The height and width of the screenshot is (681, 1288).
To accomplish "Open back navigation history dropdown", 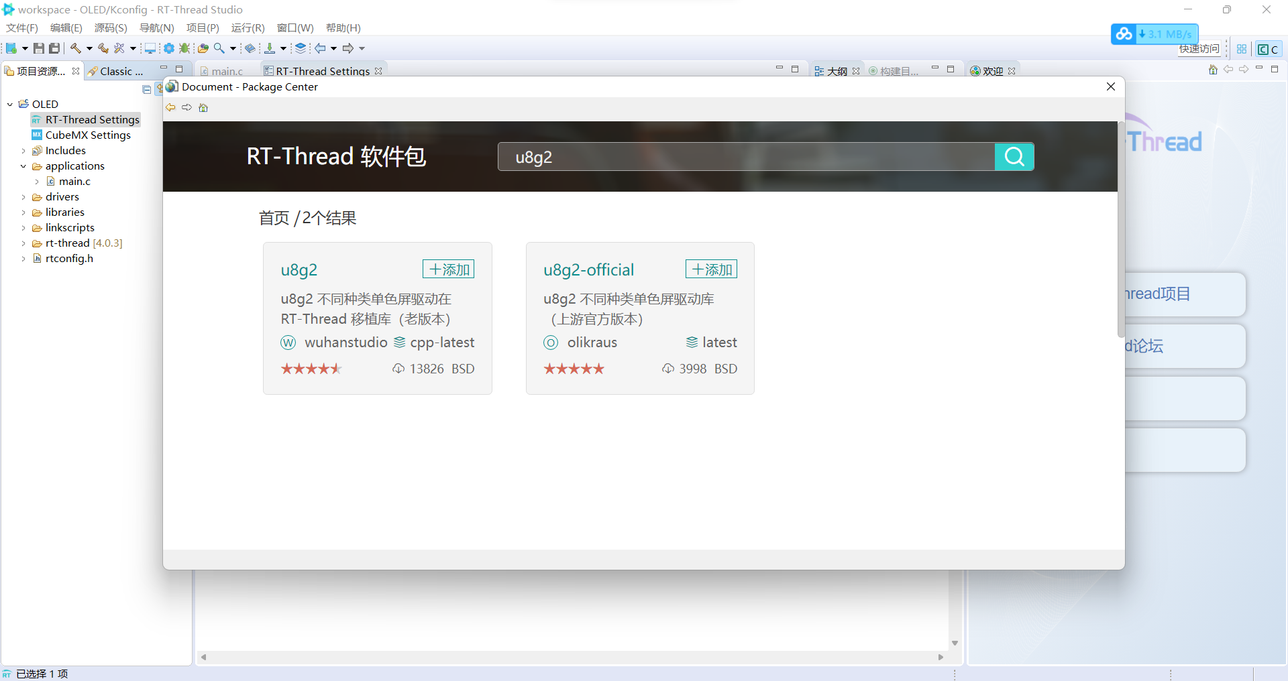I will (333, 48).
